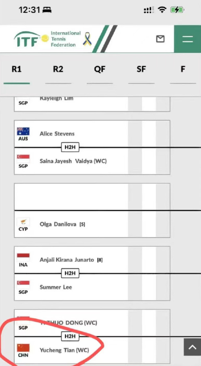This screenshot has width=201, height=366.
Task: Open Saina Jayesh Vaidya player link
Action: pyautogui.click(x=73, y=161)
